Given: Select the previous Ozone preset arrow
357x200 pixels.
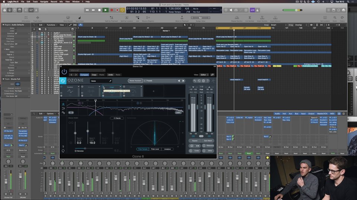Looking at the screenshot, I should coord(179,81).
